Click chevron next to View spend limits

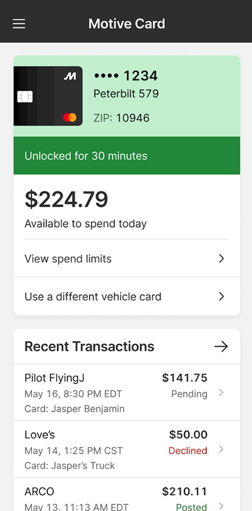click(221, 259)
